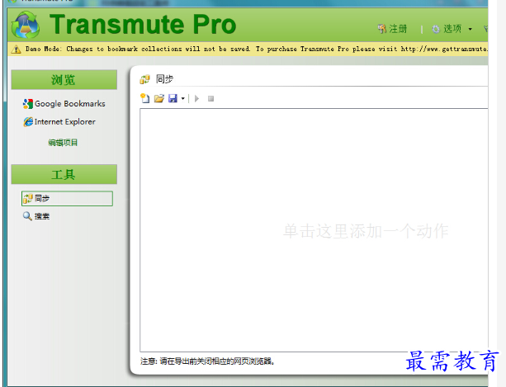Click the 同步 panel title text
Screen dimensions: 506x387
pos(164,79)
